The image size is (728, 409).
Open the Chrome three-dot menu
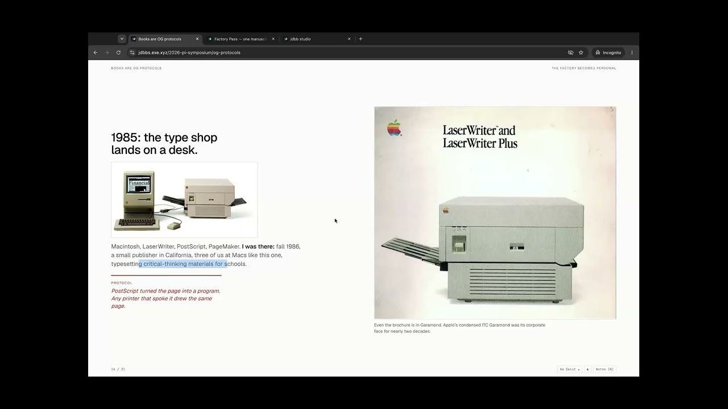[632, 52]
